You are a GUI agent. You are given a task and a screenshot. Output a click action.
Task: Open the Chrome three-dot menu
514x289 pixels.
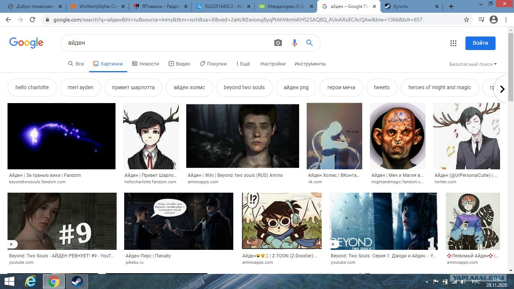click(x=506, y=20)
